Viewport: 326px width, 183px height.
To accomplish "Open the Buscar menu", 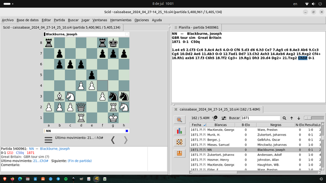I will click(x=73, y=20).
